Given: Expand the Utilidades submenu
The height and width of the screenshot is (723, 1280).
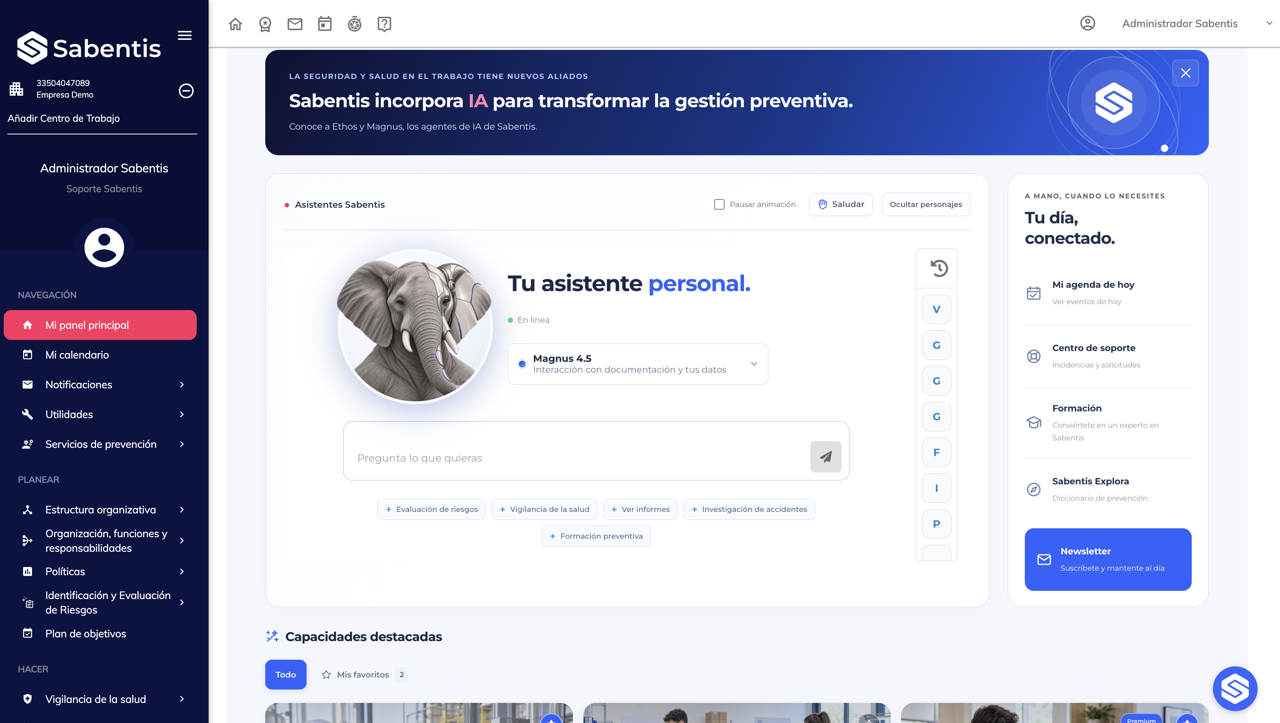Looking at the screenshot, I should click(x=182, y=414).
